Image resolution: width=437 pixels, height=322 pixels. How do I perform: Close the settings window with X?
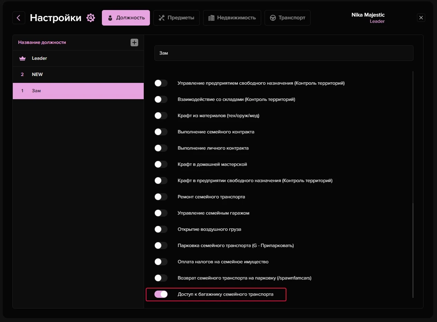pyautogui.click(x=421, y=18)
